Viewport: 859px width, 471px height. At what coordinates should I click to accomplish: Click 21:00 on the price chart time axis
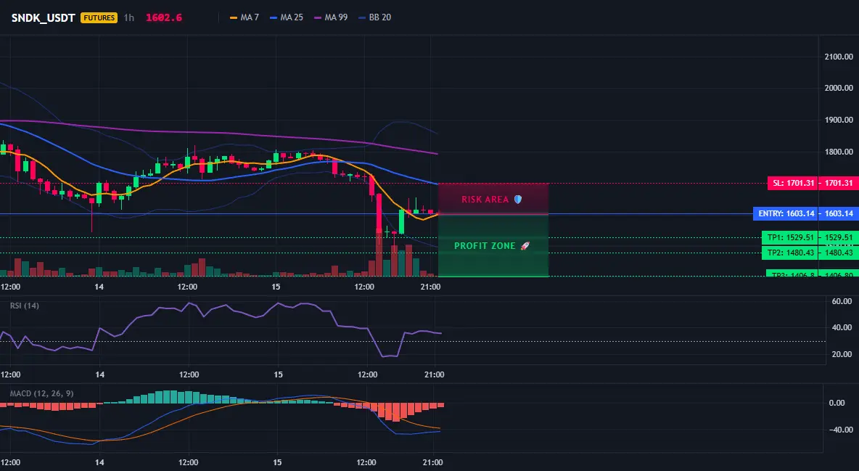pos(431,287)
